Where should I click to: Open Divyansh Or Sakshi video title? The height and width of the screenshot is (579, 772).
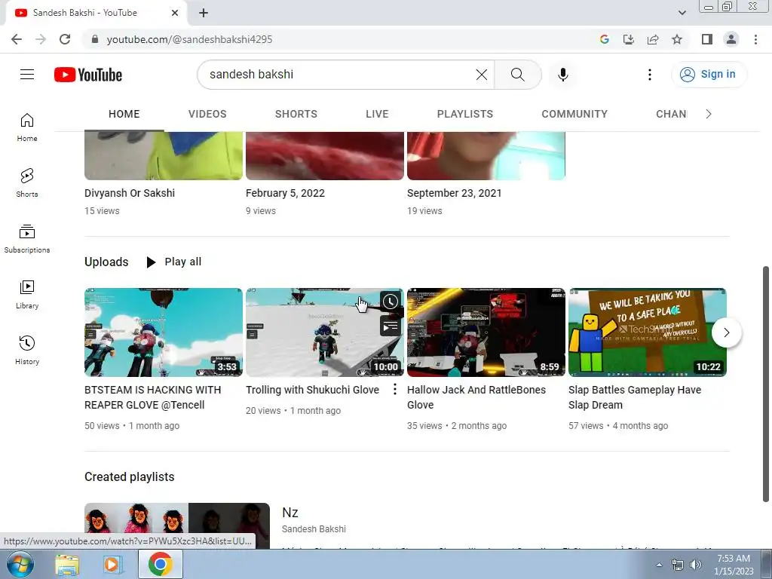[x=130, y=193]
